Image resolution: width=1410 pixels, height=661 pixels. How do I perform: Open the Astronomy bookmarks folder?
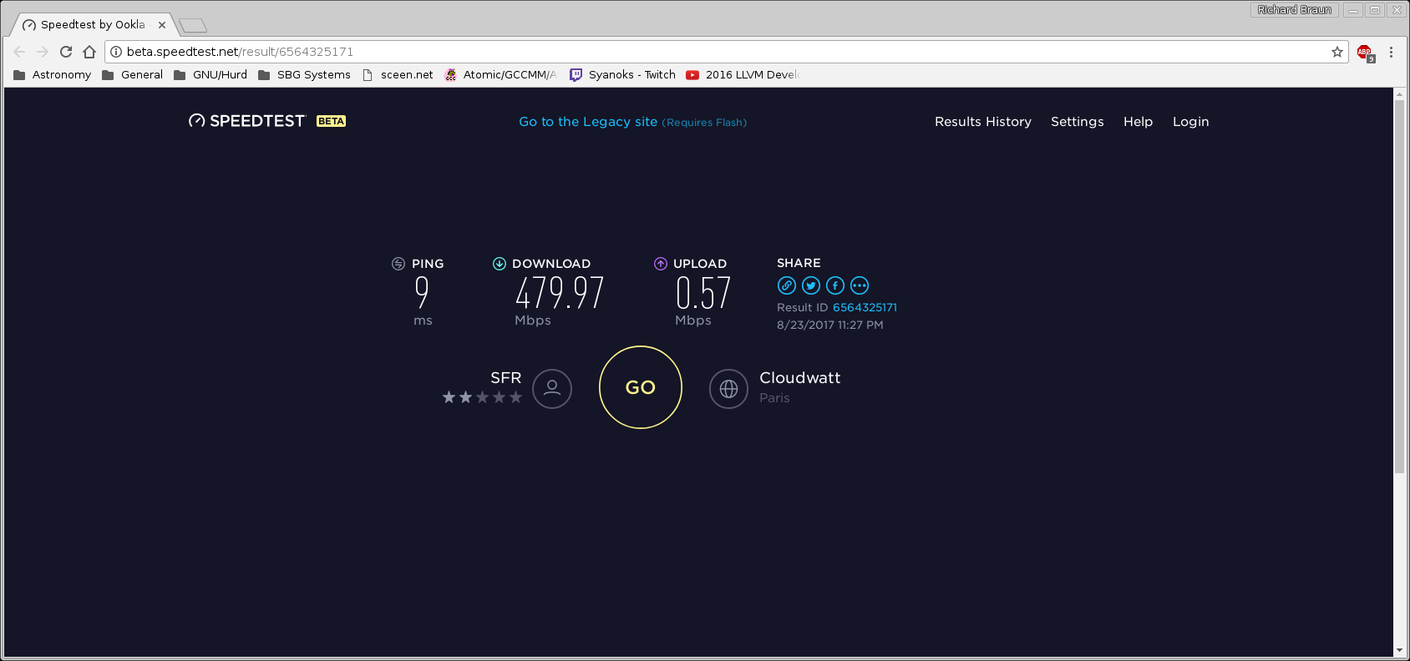(x=52, y=74)
